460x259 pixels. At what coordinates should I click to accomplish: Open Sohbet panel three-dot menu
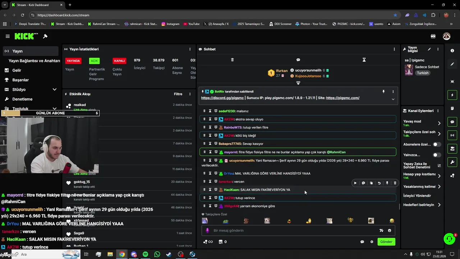pos(394,49)
